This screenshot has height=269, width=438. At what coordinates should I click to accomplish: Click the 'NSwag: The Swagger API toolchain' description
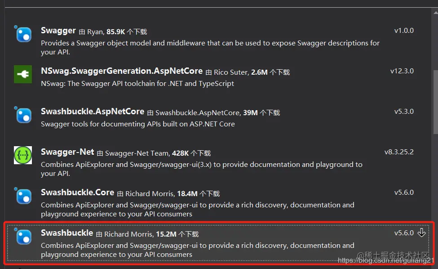click(x=137, y=84)
